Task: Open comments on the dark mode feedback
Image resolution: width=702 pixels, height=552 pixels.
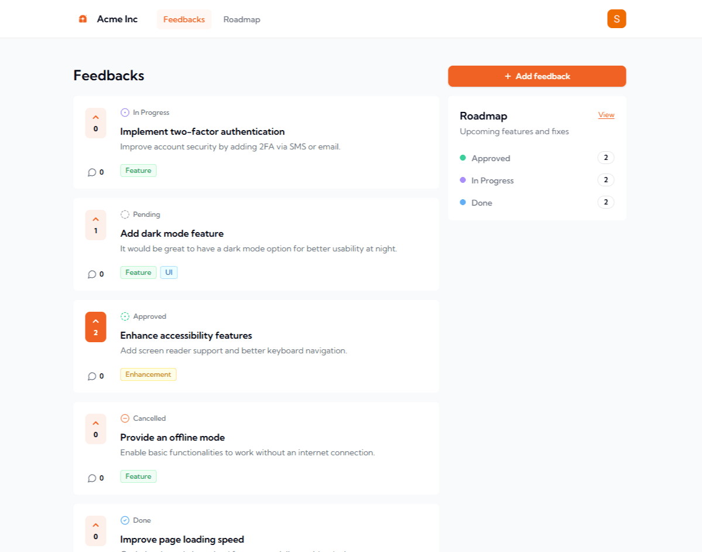Action: pos(93,274)
